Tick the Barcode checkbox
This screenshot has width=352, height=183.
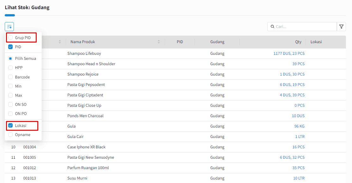10,77
